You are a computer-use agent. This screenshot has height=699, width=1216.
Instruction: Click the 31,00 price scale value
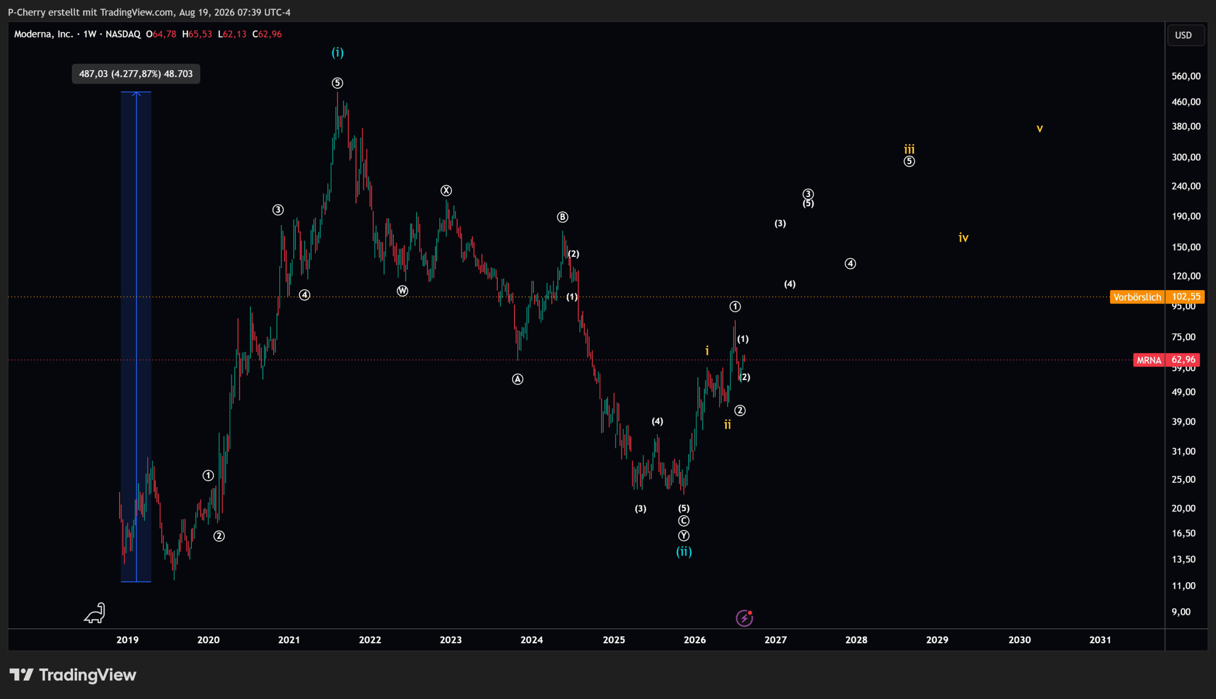1183,451
